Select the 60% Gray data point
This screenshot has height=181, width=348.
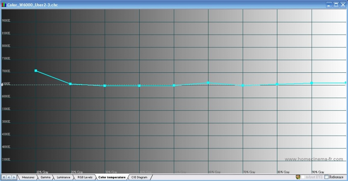click(208, 83)
